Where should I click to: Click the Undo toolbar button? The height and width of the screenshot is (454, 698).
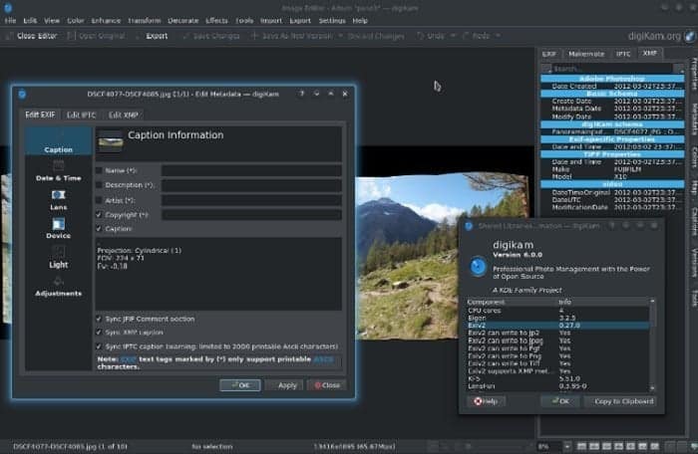pyautogui.click(x=431, y=36)
